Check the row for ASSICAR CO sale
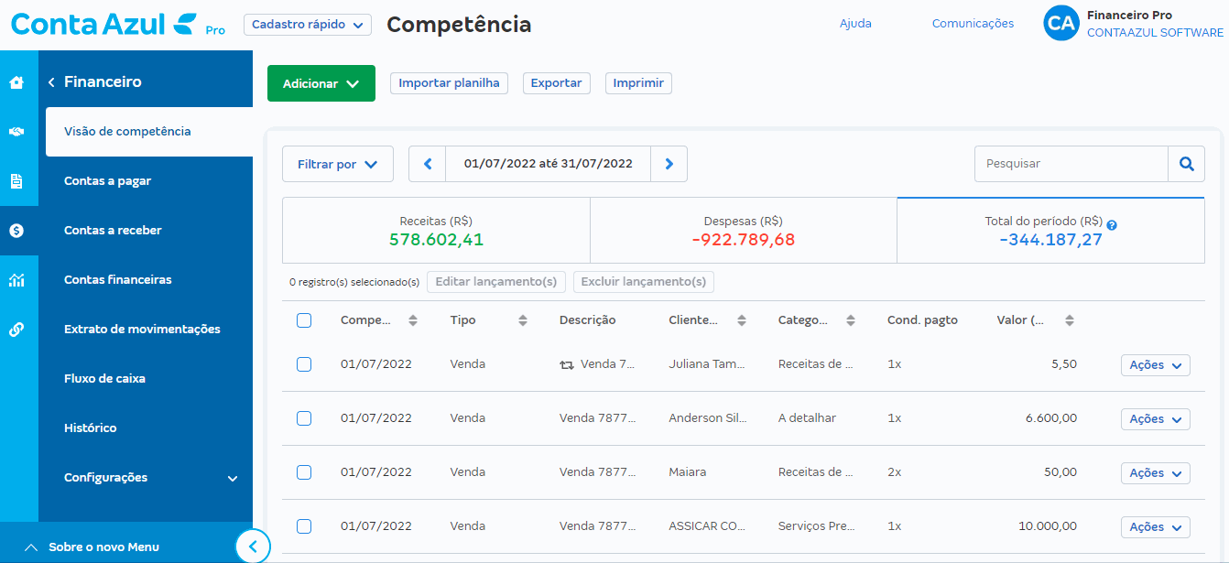This screenshot has width=1229, height=563. 304,526
